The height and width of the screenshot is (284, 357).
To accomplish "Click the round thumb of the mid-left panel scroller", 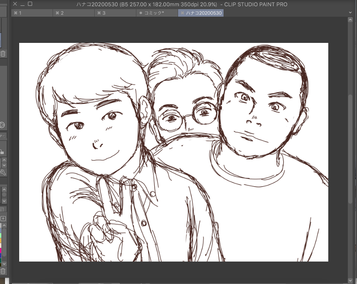I will point(4,195).
